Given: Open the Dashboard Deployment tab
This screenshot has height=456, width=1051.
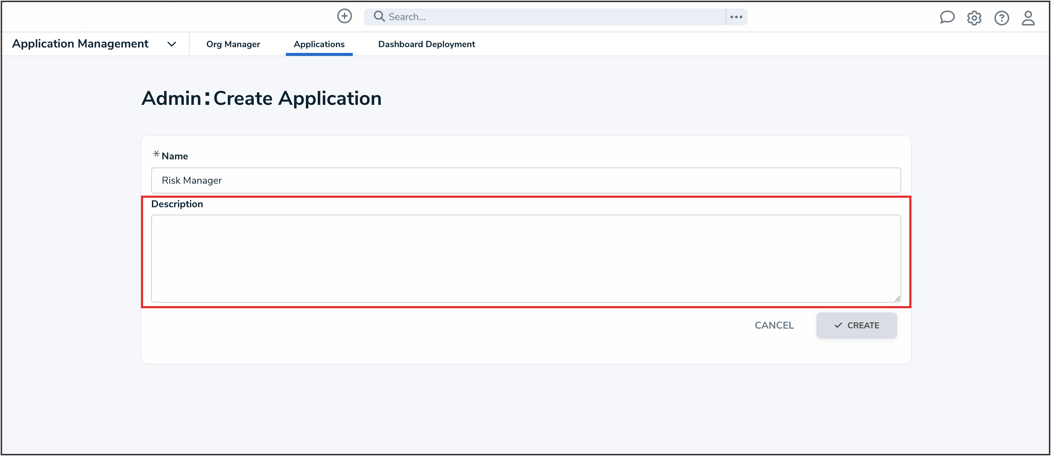Looking at the screenshot, I should [426, 44].
